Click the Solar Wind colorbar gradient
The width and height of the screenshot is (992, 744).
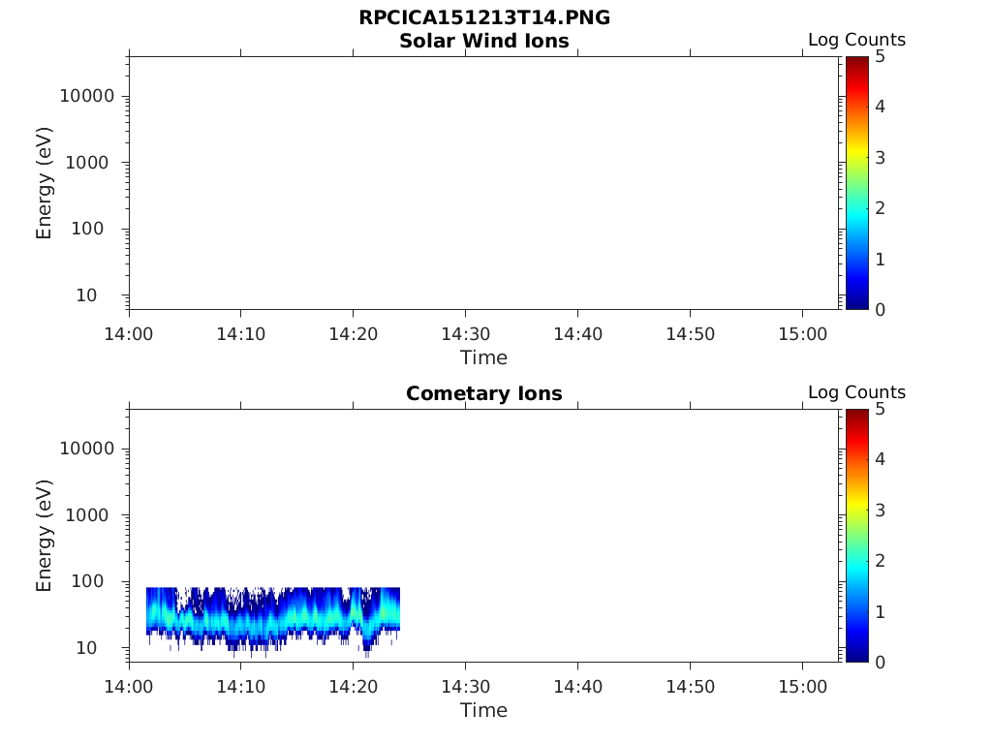(x=856, y=183)
